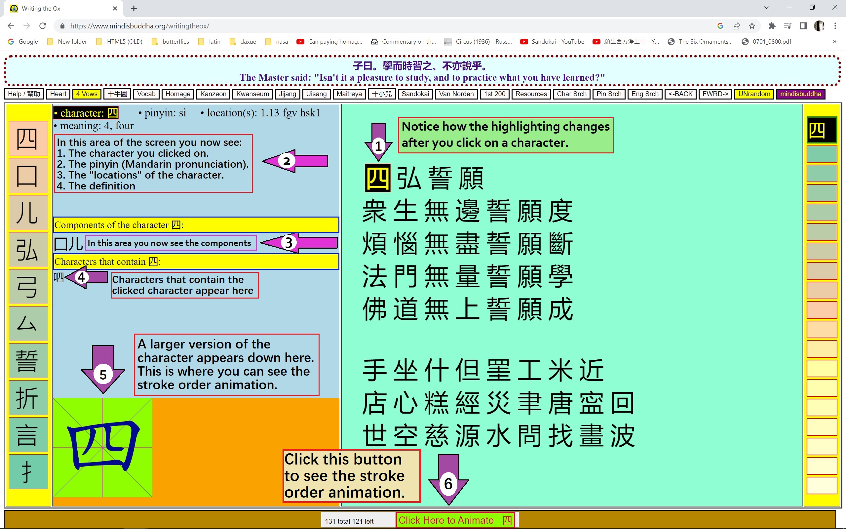Reload the page with refresh icon
Image resolution: width=846 pixels, height=529 pixels.
tap(43, 26)
